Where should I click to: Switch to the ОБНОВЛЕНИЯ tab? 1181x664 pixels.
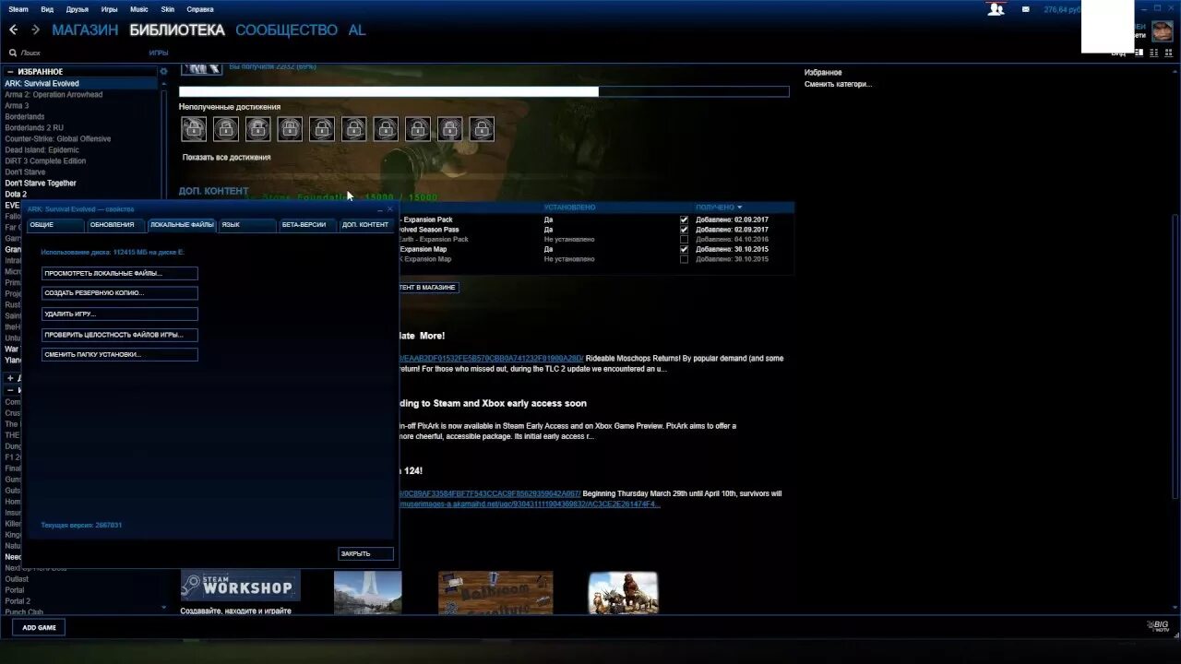115,225
